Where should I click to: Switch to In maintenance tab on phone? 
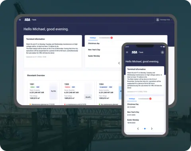point(144,99)
